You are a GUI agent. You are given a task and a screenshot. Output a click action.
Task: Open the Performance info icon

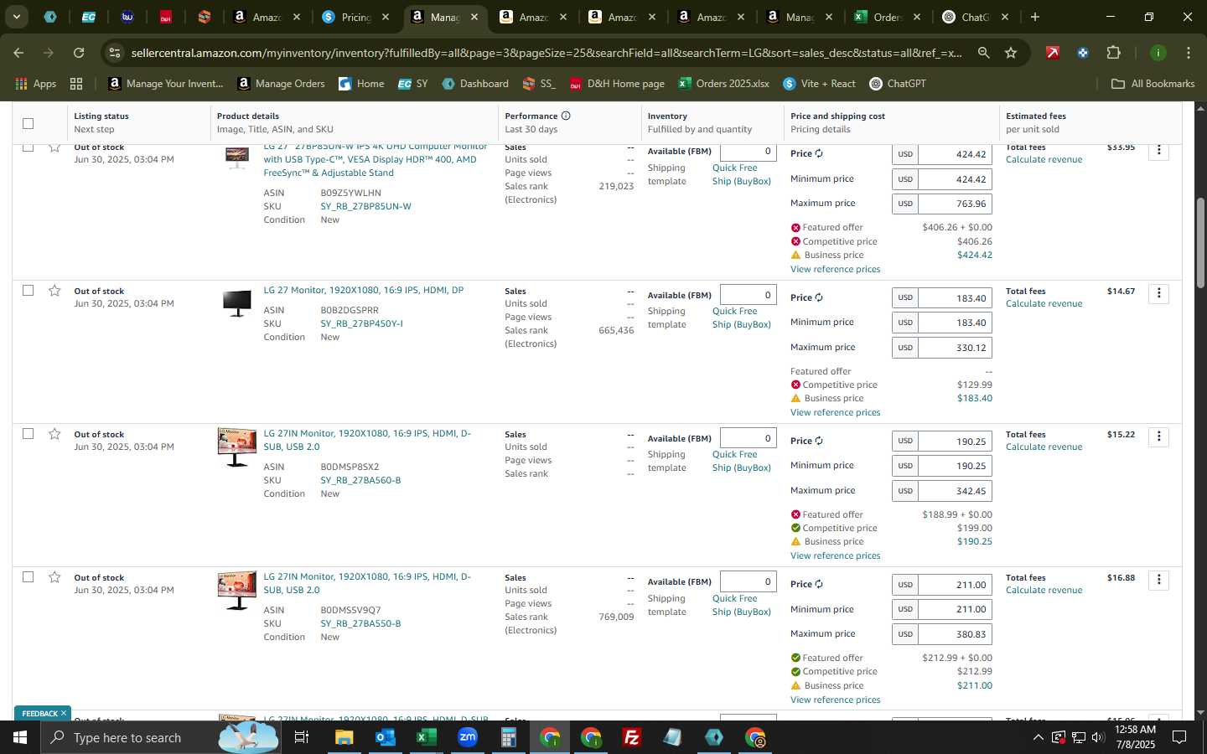click(566, 116)
